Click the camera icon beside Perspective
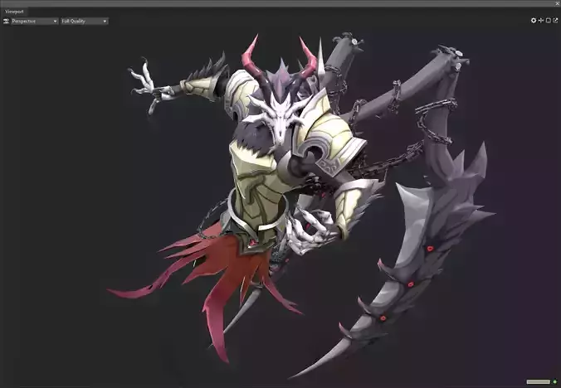561x388 pixels. point(6,21)
